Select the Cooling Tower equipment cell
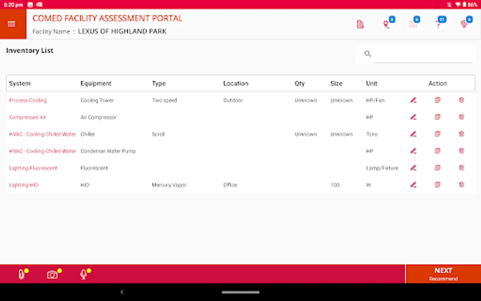 (97, 100)
